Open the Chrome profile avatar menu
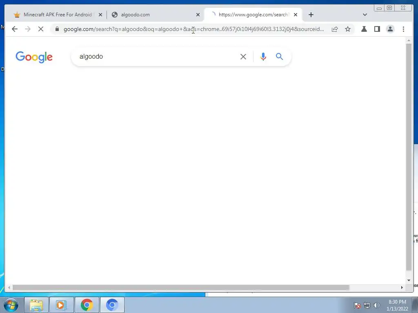Image resolution: width=418 pixels, height=313 pixels. pos(390,29)
